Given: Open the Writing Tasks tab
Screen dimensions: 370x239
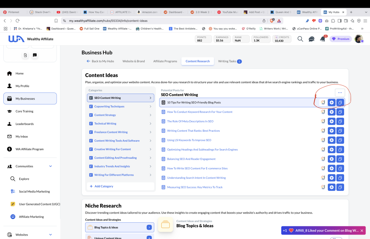Looking at the screenshot, I should [x=230, y=61].
